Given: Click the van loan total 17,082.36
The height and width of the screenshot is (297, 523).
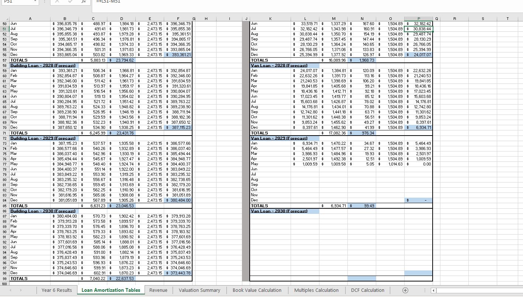Looking at the screenshot, I should [334, 133].
